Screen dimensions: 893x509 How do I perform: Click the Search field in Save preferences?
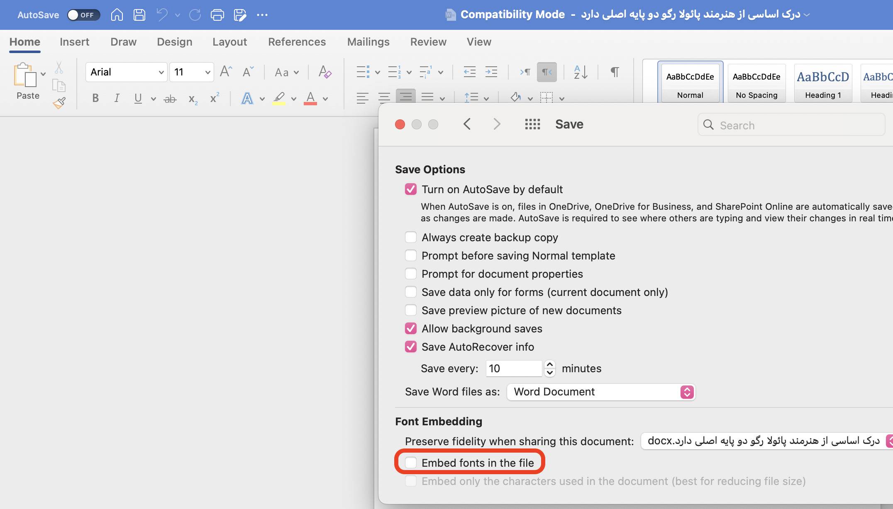click(x=790, y=125)
